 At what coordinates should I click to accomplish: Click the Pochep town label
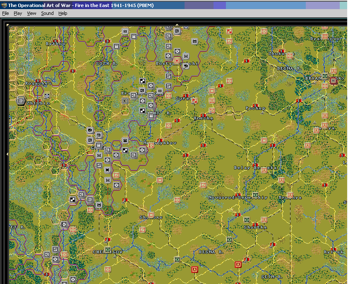pyautogui.click(x=255, y=108)
